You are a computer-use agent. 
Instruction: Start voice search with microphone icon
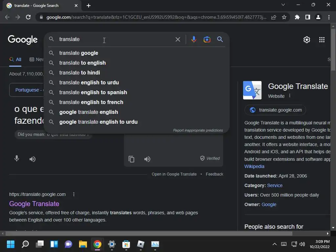(194, 39)
